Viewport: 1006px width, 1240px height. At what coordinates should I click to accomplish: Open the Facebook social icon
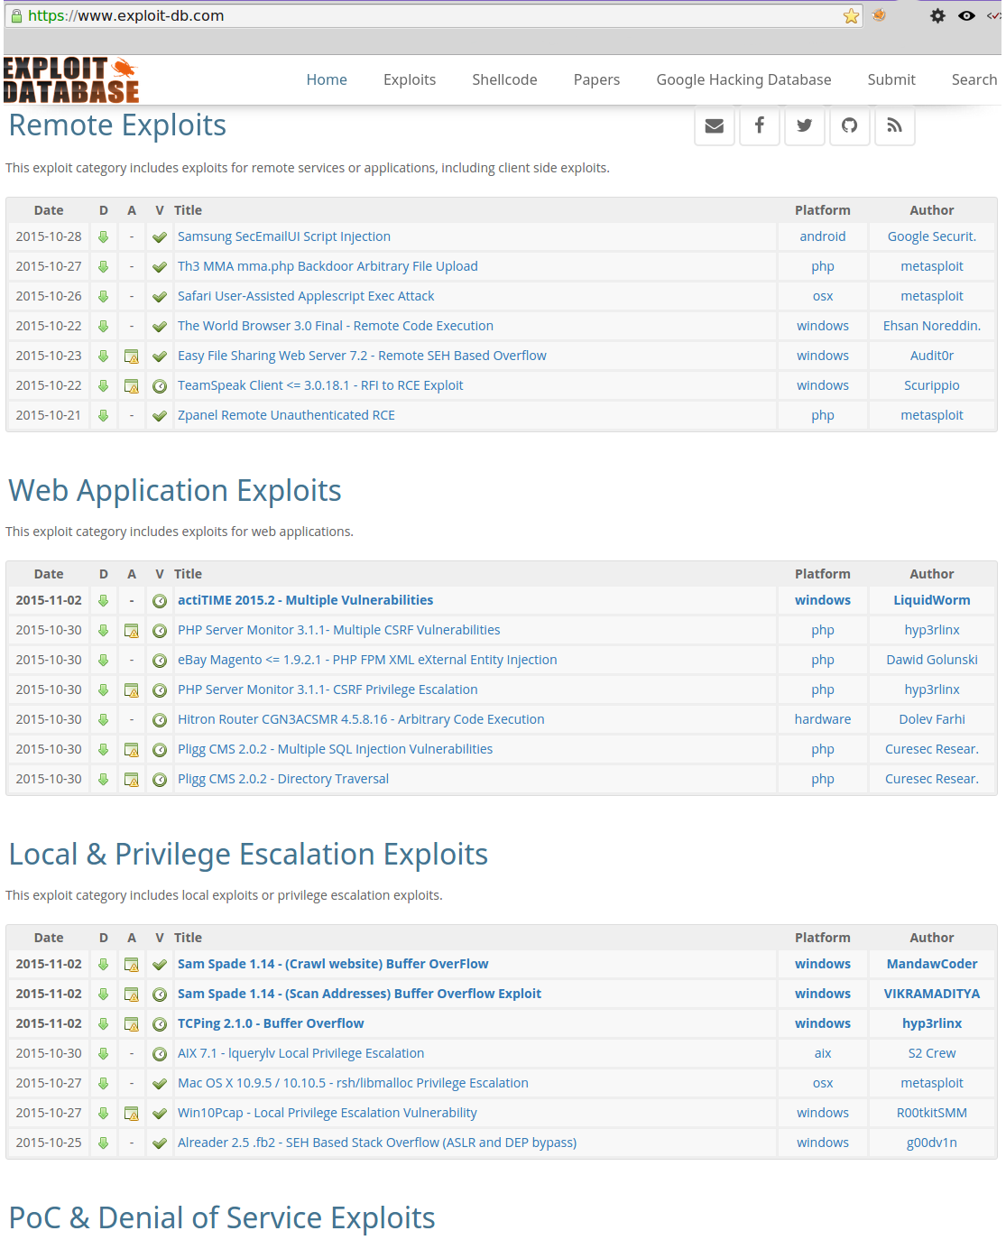click(x=760, y=125)
